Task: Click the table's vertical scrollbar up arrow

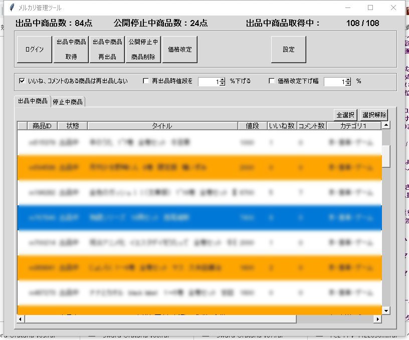Action: point(386,125)
